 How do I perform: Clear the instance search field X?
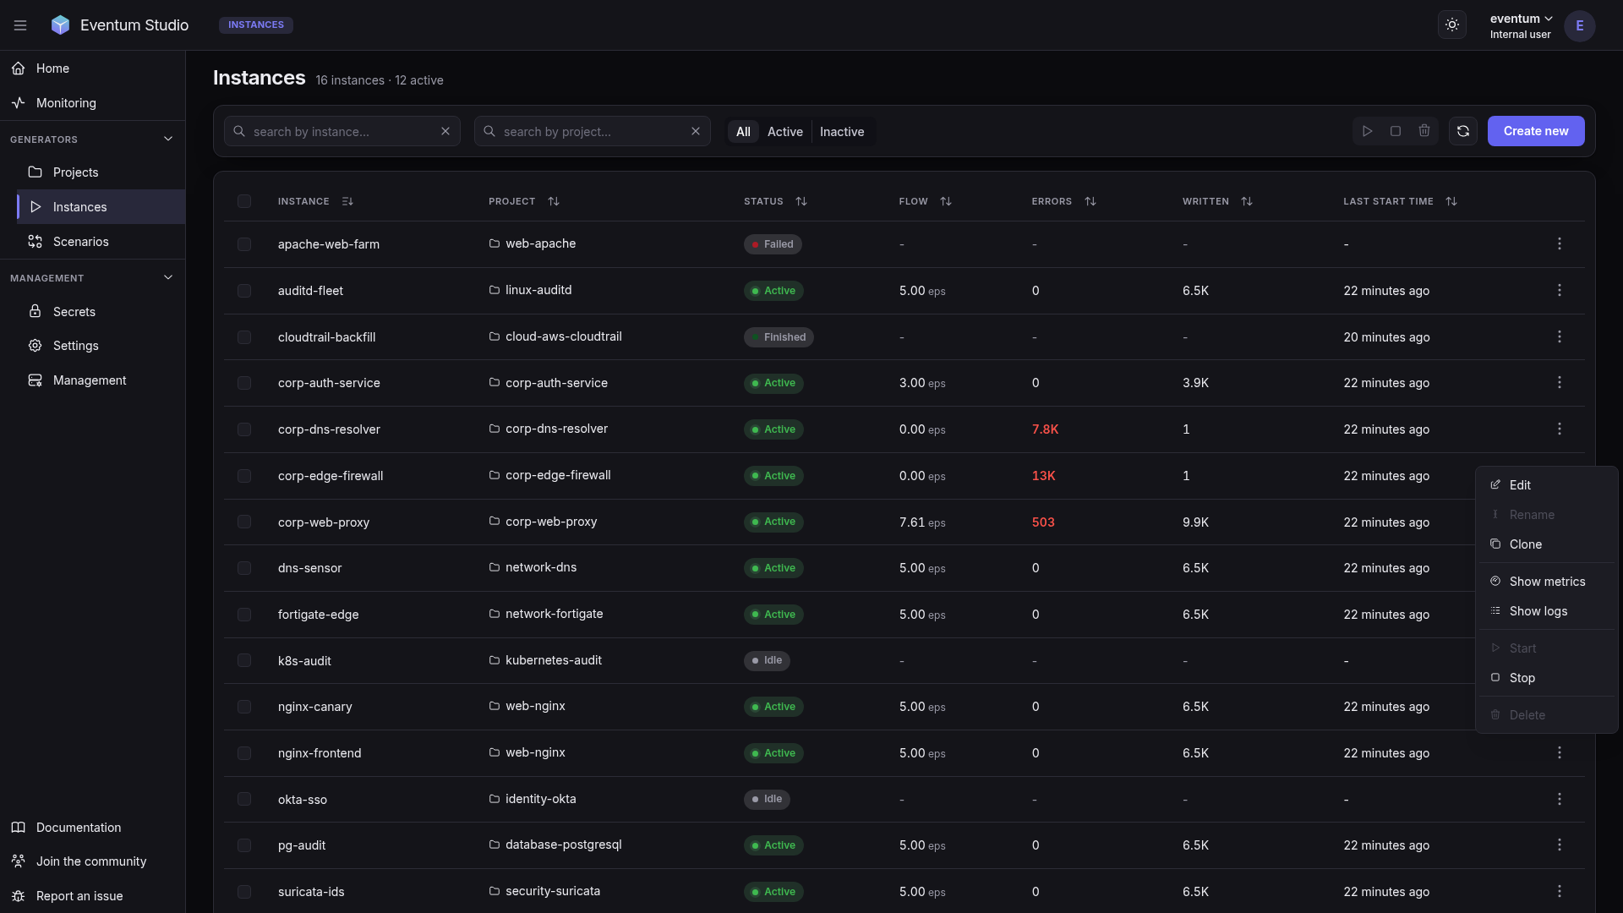[445, 131]
